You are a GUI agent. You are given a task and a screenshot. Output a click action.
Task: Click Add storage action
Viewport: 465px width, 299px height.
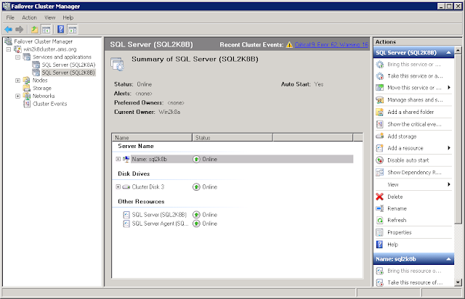tap(413, 136)
